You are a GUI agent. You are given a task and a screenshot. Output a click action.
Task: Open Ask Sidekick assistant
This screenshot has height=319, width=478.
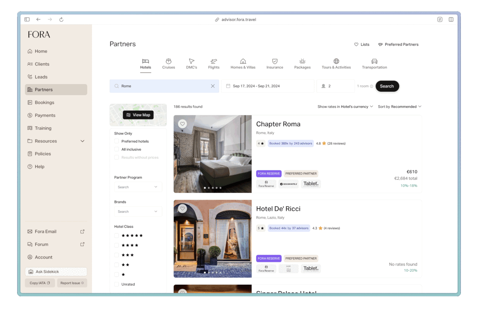click(56, 272)
